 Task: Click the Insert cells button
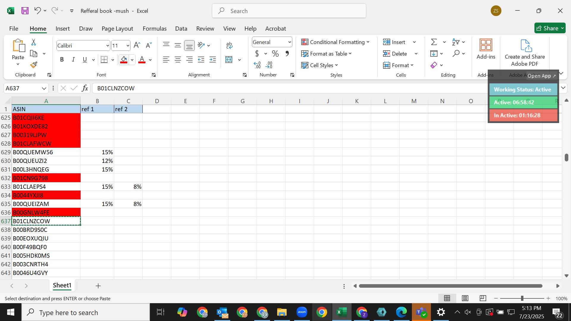click(x=394, y=42)
